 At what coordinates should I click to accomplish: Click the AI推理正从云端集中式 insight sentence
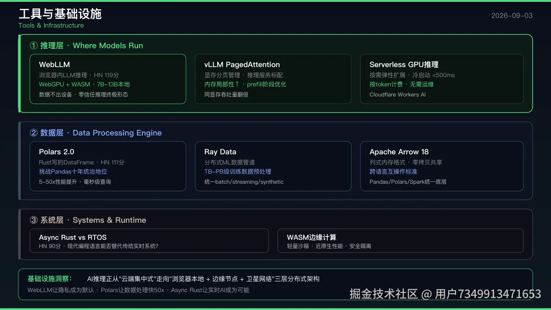(x=203, y=279)
